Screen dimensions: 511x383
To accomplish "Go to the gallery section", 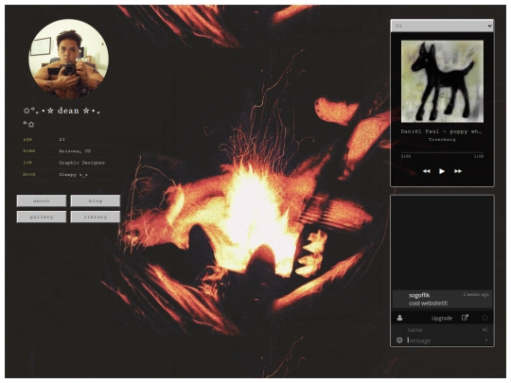I will point(42,217).
